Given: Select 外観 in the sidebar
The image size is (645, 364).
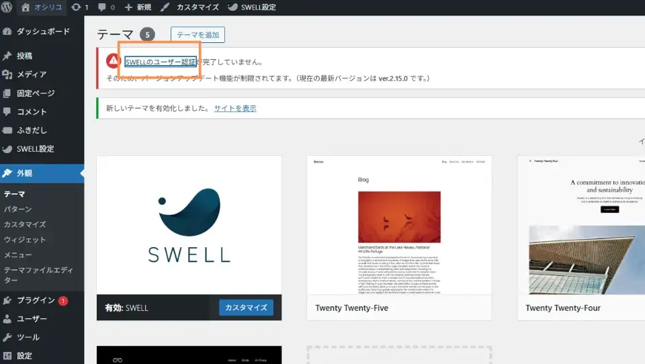Looking at the screenshot, I should click(x=42, y=173).
